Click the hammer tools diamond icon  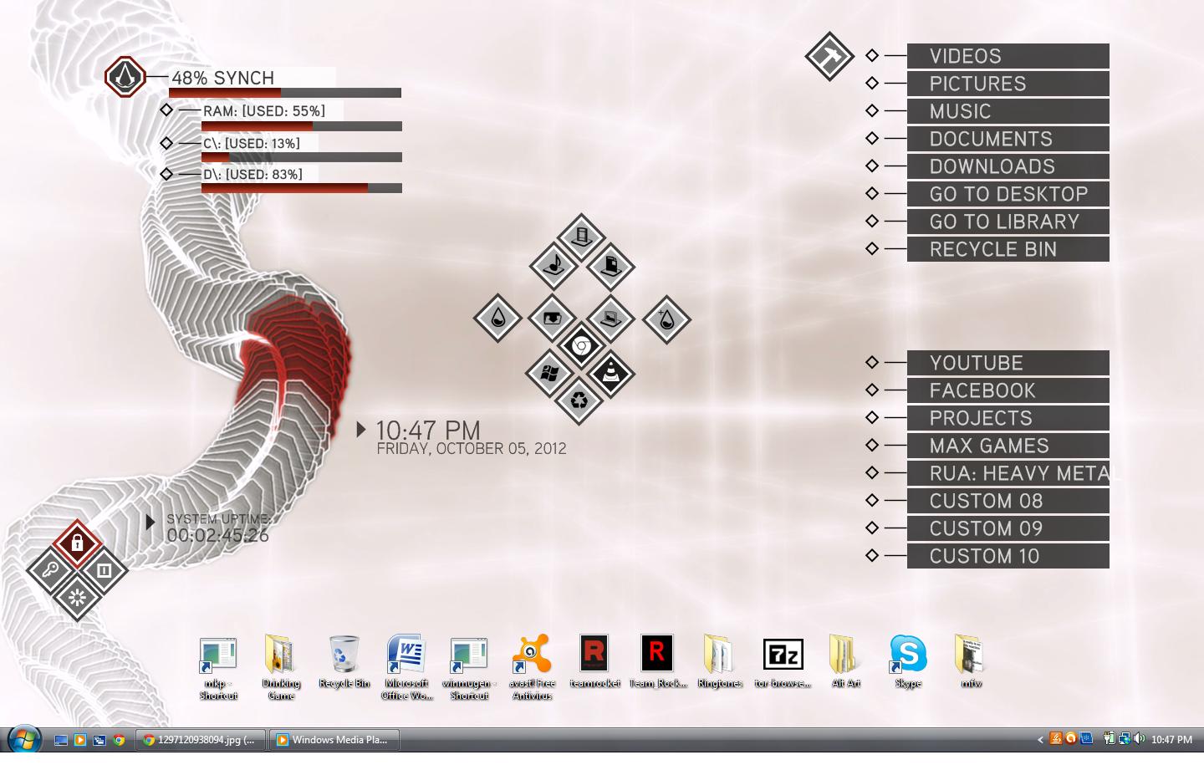[829, 56]
